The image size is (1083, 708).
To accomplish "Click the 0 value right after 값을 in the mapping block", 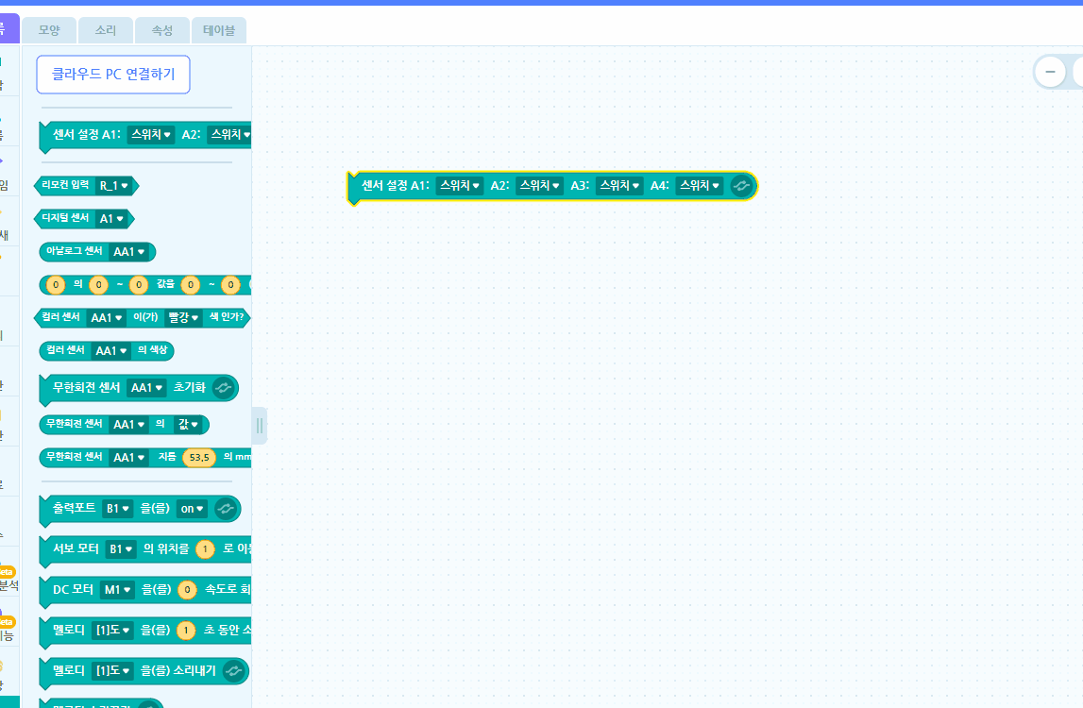I will (191, 284).
